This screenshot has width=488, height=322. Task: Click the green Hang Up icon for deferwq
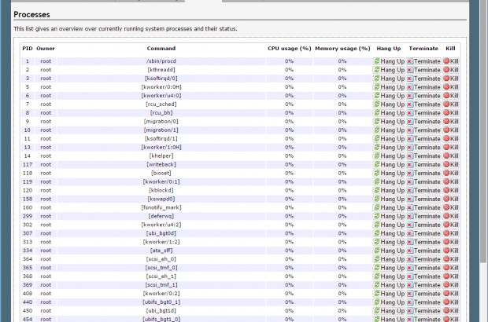click(377, 216)
